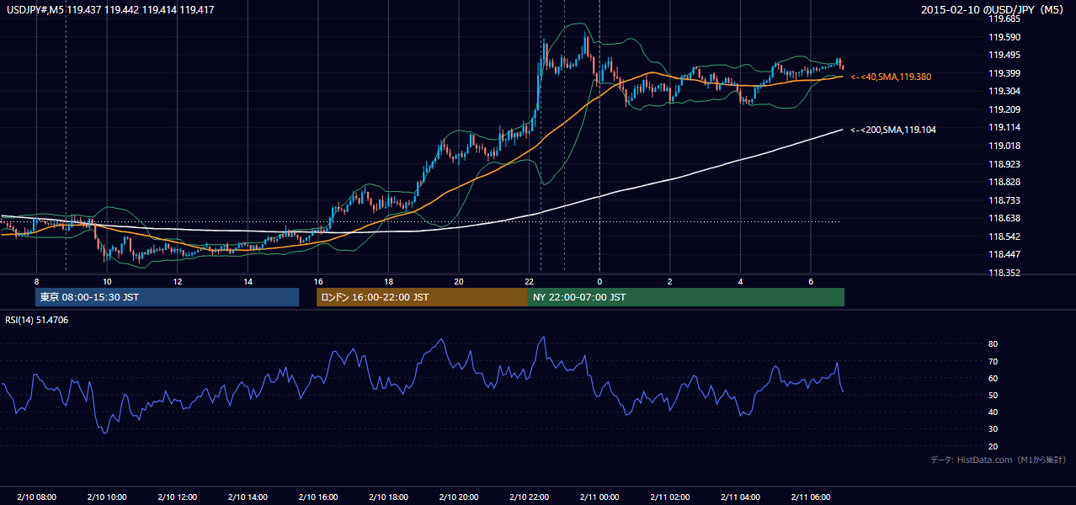Click hour tick 14 under price chart

click(248, 280)
